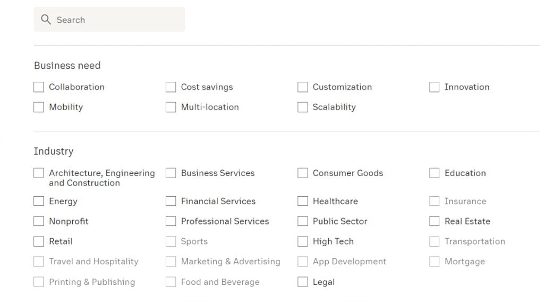Tick the Consumer Goods checkbox

(302, 173)
